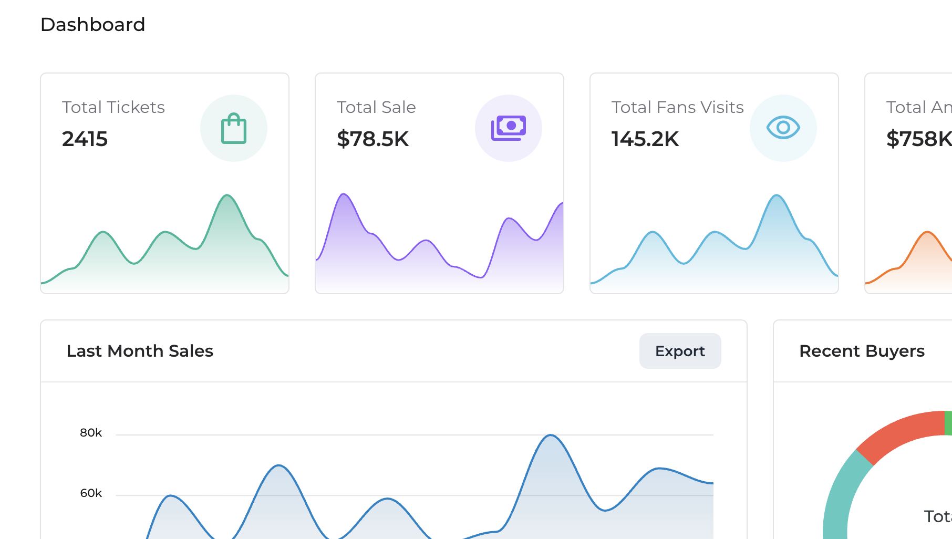This screenshot has height=539, width=952.
Task: Click the purple cash icon in Total Sale
Action: 508,128
